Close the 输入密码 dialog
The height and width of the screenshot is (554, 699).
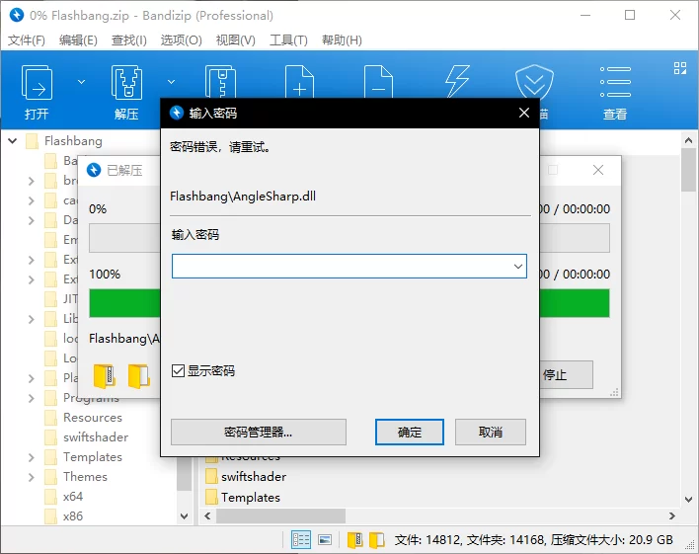tap(524, 113)
